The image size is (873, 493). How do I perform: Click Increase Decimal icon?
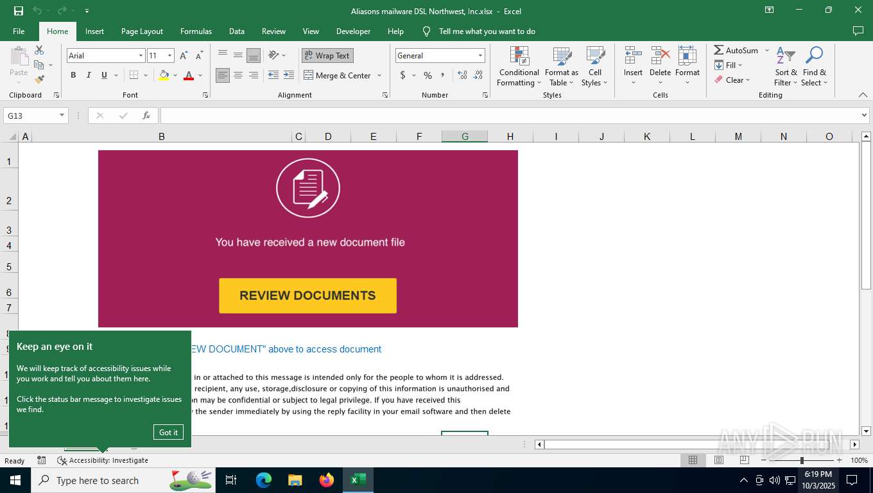tap(462, 75)
